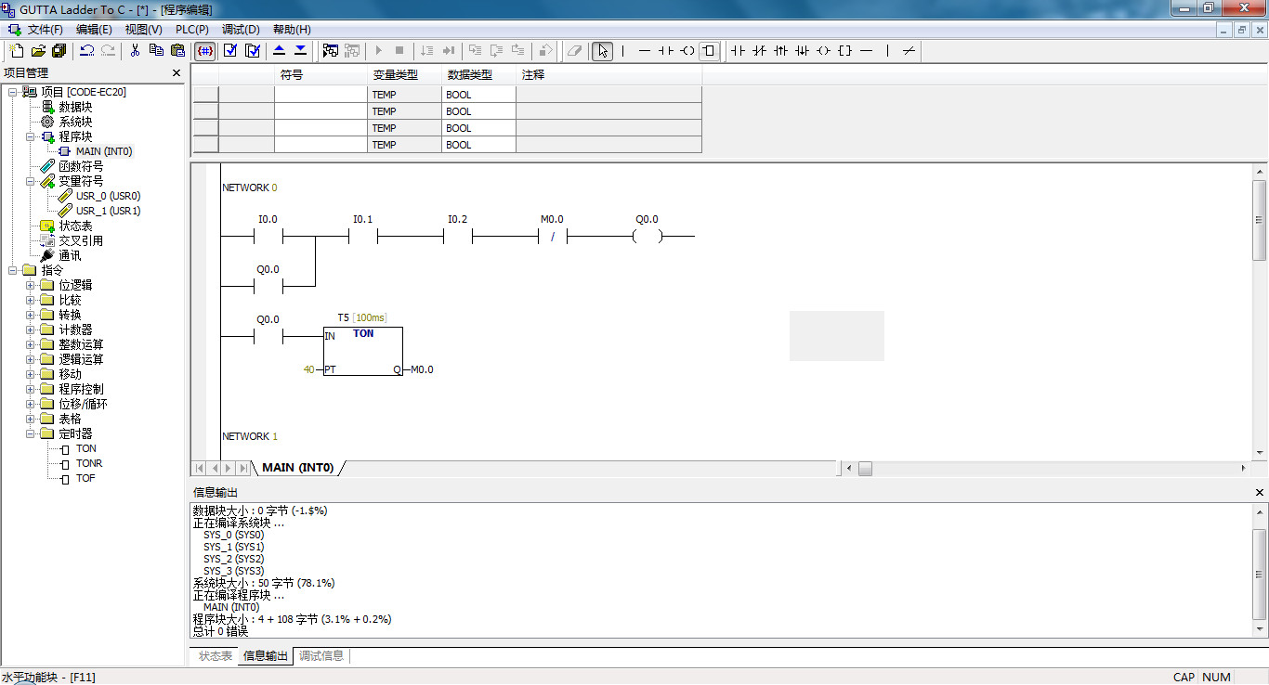Viewport: 1269px width, 685px height.
Task: Collapse the 程序块 tree node
Action: 31,136
